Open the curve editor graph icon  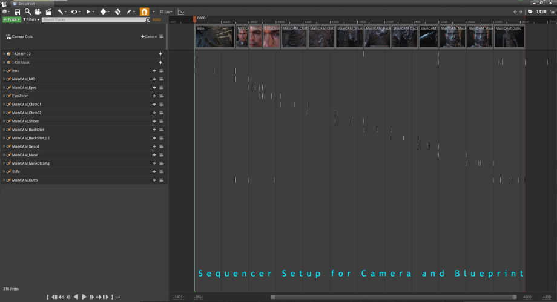pyautogui.click(x=180, y=11)
